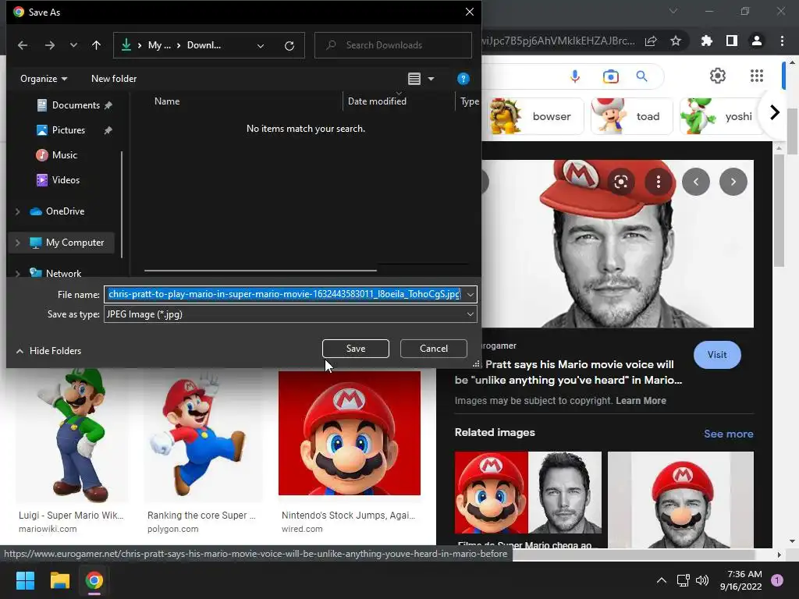This screenshot has width=799, height=599.
Task: Create a New folder
Action: point(114,79)
